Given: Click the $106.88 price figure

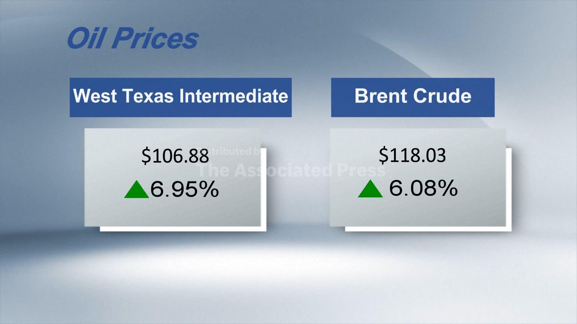Looking at the screenshot, I should click(x=175, y=156).
